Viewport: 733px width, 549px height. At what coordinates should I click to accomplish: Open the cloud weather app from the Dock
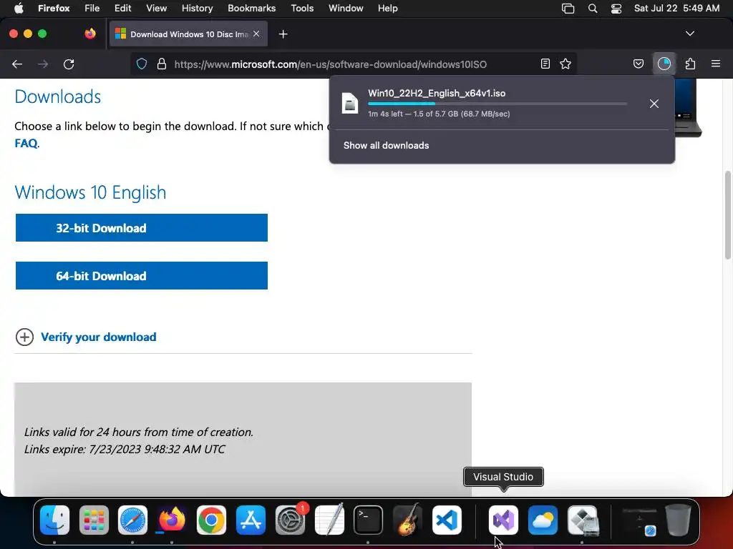tap(543, 520)
